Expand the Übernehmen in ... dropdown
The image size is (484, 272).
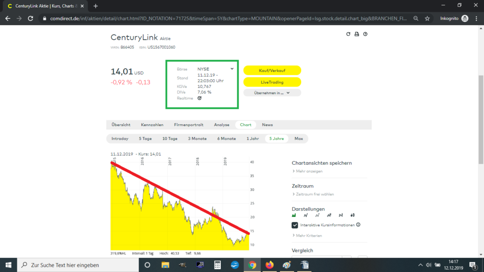click(272, 93)
